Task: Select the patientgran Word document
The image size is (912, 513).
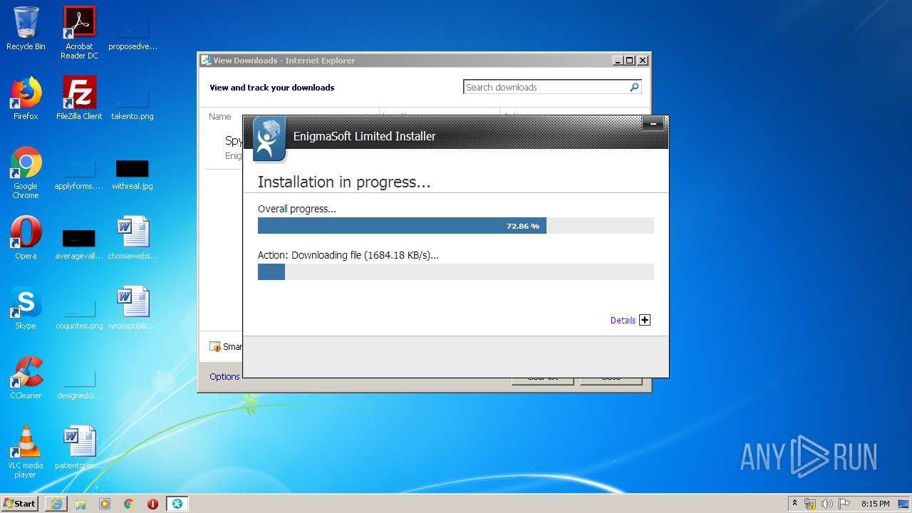Action: pyautogui.click(x=79, y=447)
